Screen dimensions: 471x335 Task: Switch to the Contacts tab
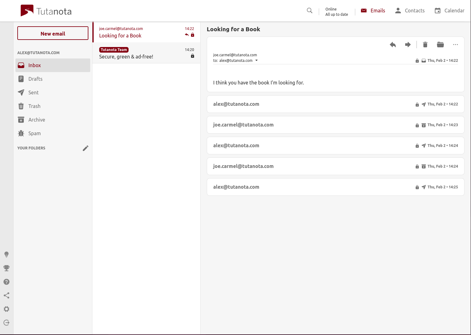(410, 11)
